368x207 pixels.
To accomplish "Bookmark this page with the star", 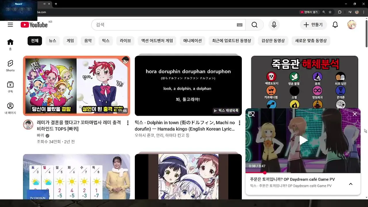I will pyautogui.click(x=330, y=12).
